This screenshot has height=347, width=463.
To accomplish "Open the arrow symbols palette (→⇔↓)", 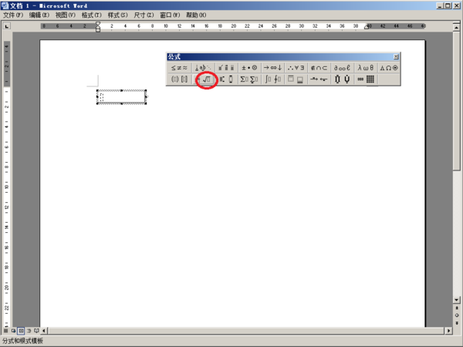I will [273, 68].
